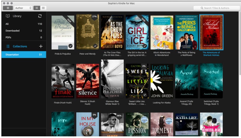Open Ascend (Trylle Trilogy, #3) cover
The height and width of the screenshot is (138, 241).
(x=187, y=81)
